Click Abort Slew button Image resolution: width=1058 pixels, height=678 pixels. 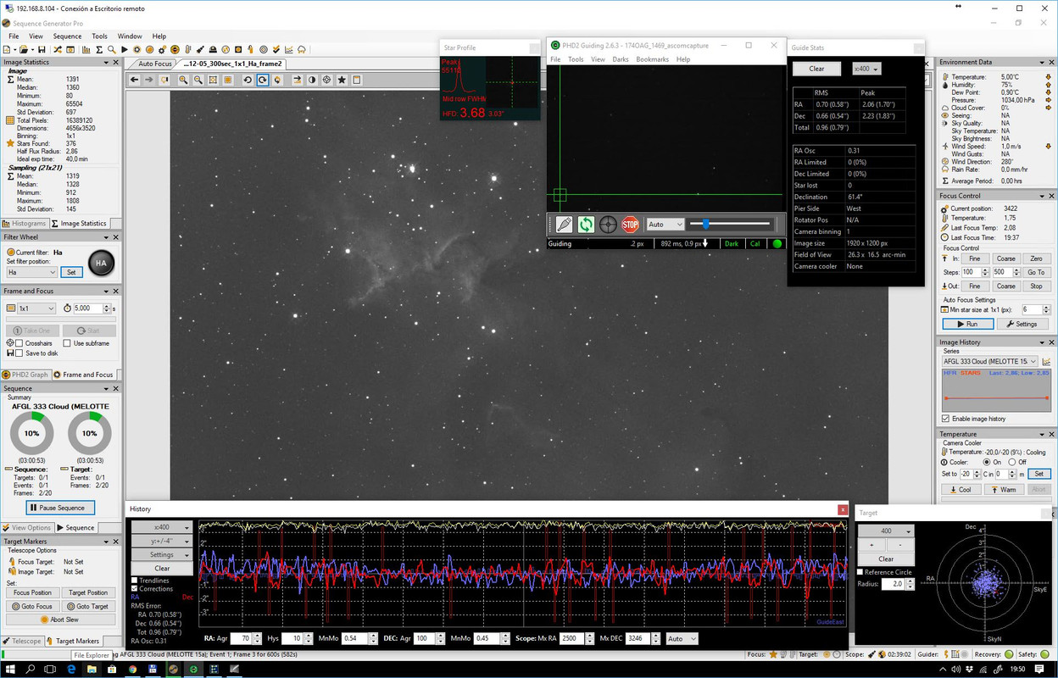pos(60,620)
